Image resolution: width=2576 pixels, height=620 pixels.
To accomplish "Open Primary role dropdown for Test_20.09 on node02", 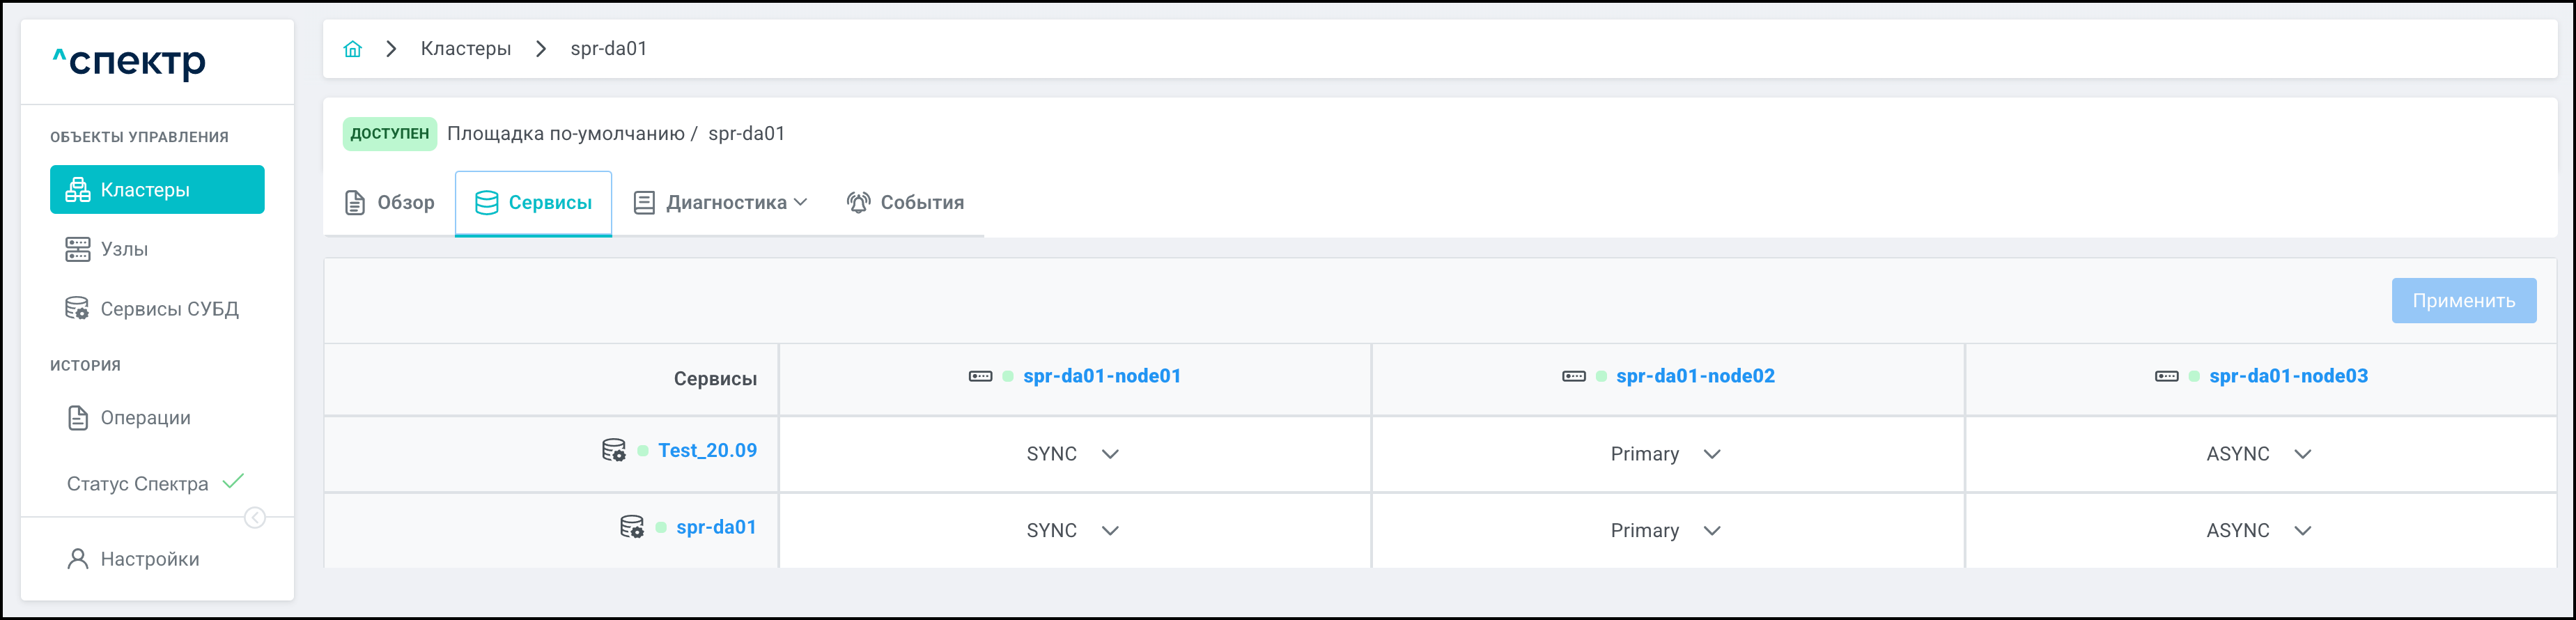I will tap(1665, 454).
